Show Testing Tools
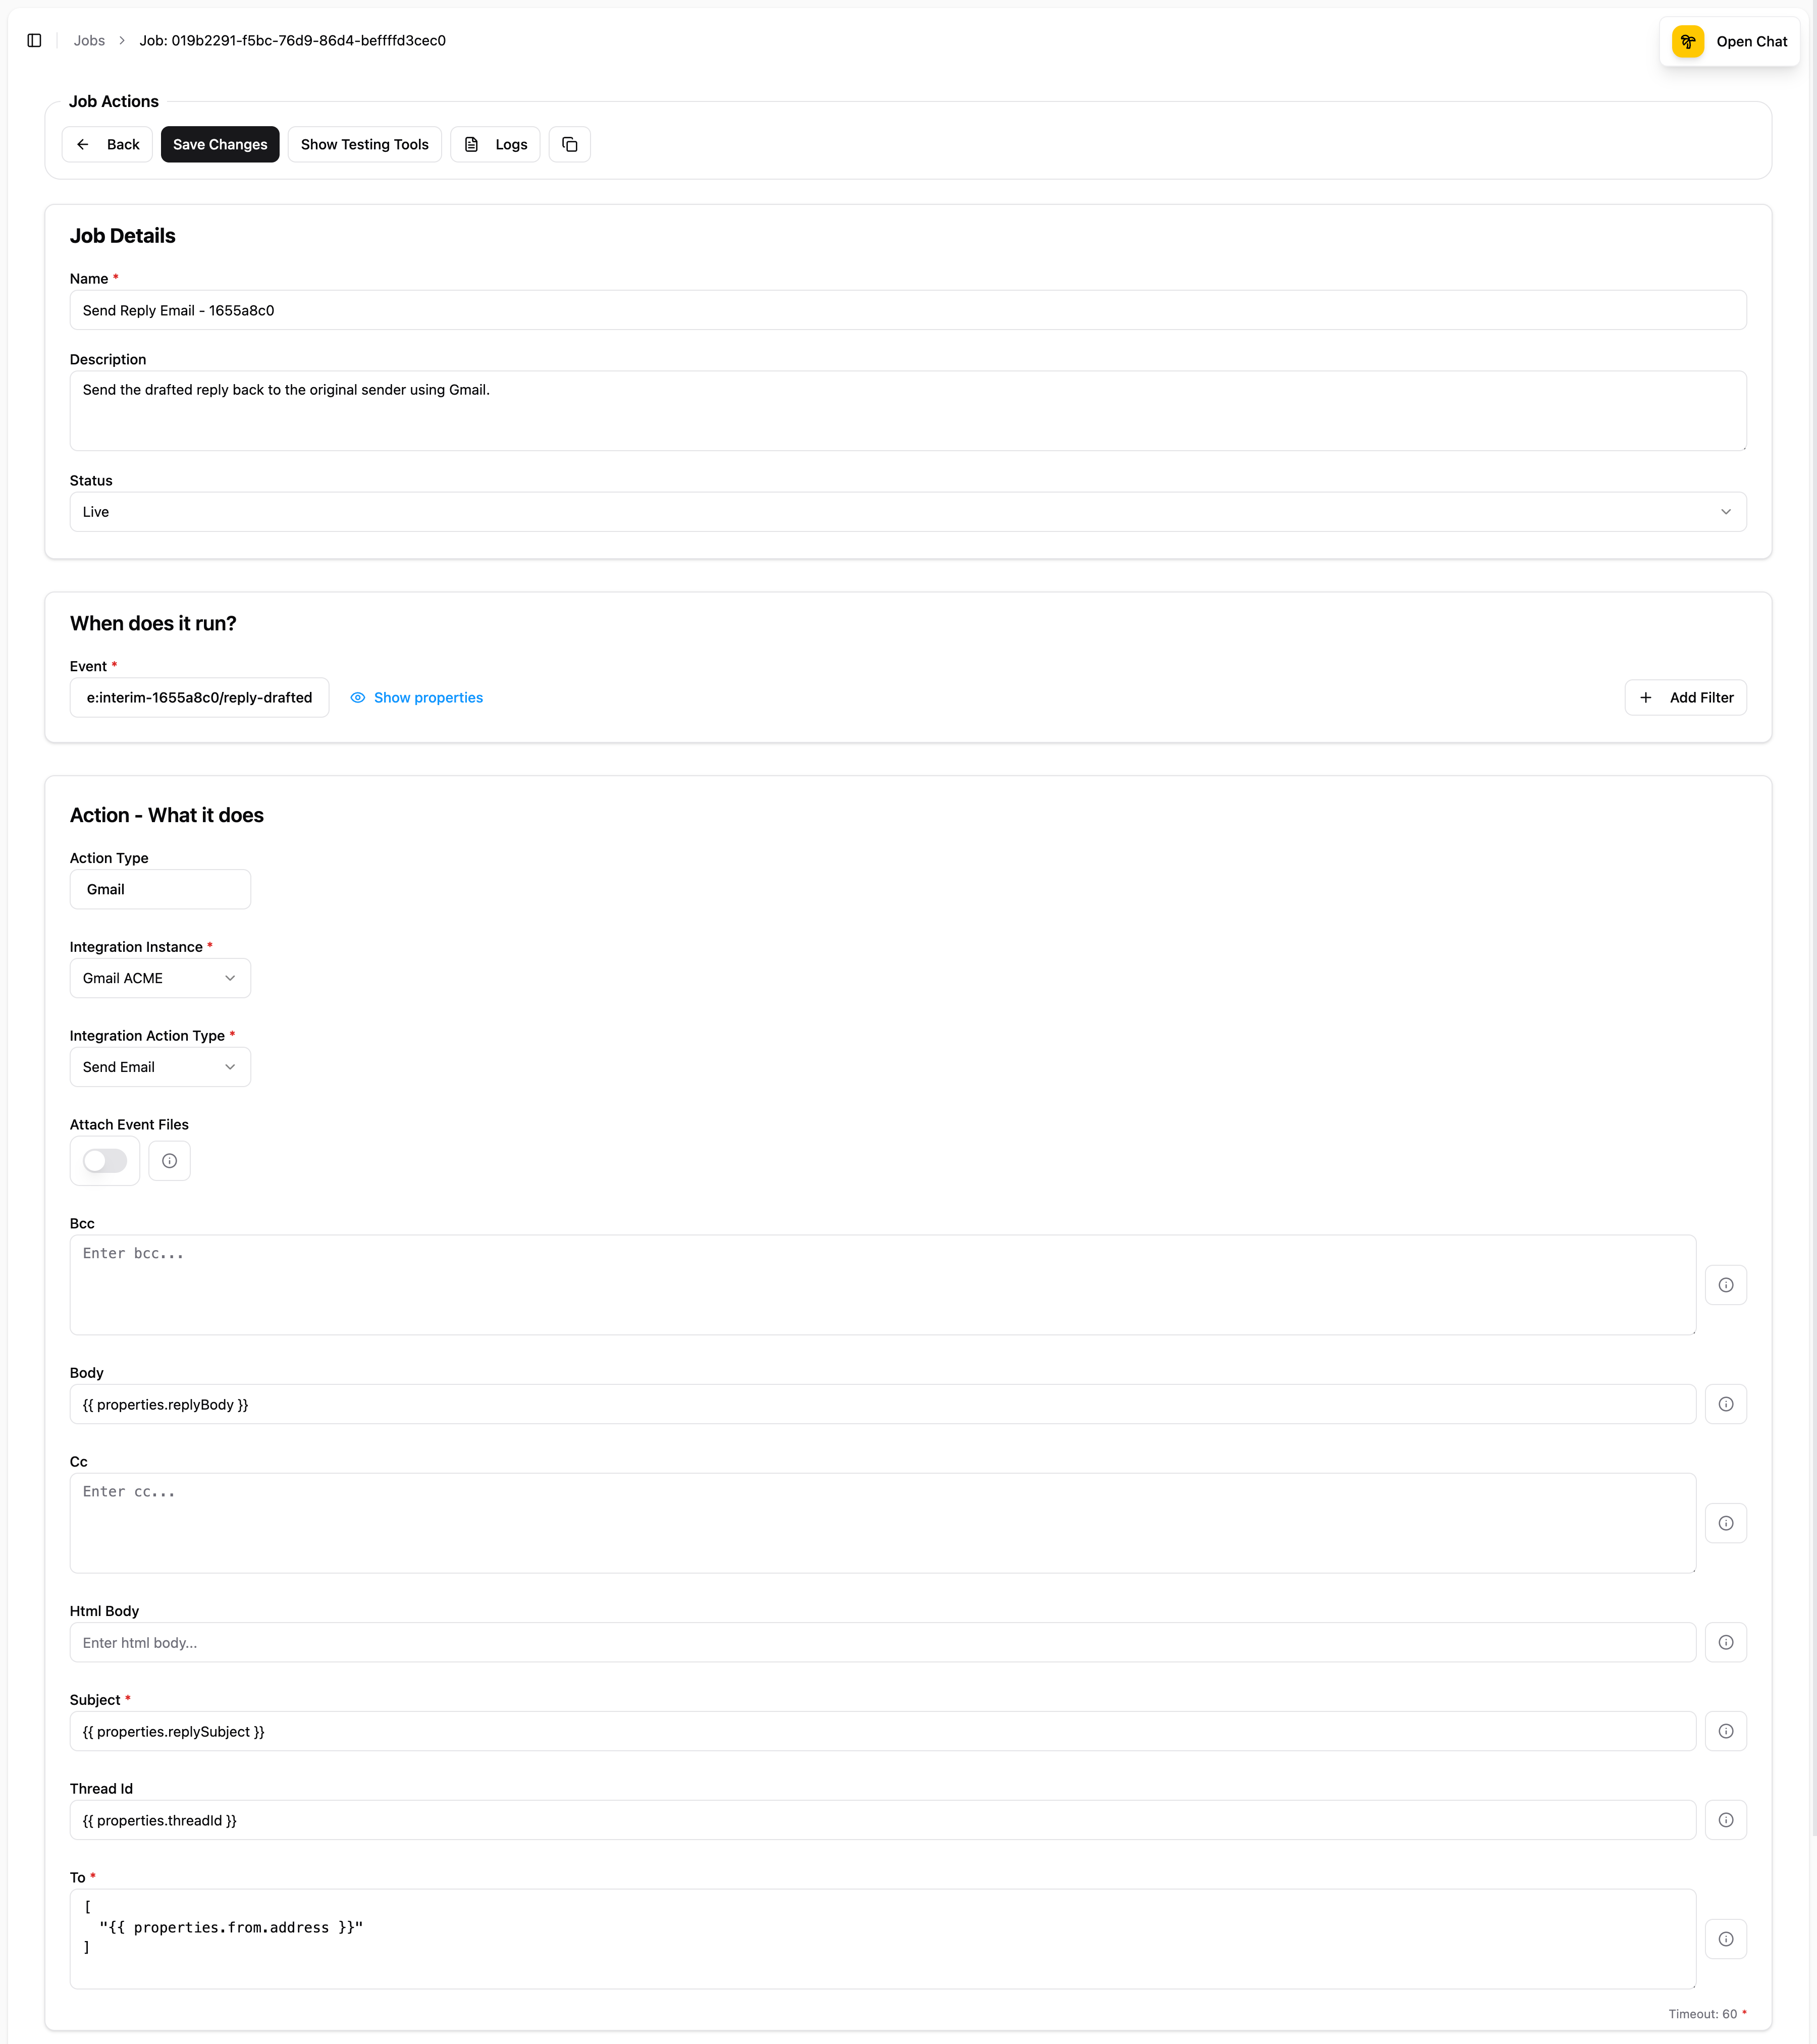Screen dimensions: 1817x2044 (x=364, y=144)
